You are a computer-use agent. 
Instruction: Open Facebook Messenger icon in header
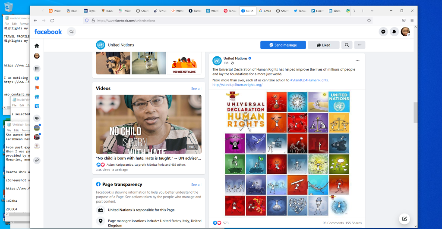click(x=383, y=32)
